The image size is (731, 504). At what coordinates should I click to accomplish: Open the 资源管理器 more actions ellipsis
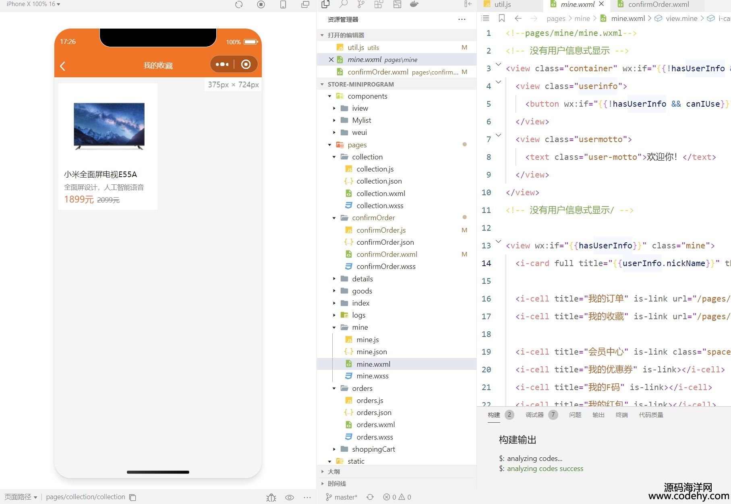click(x=462, y=19)
